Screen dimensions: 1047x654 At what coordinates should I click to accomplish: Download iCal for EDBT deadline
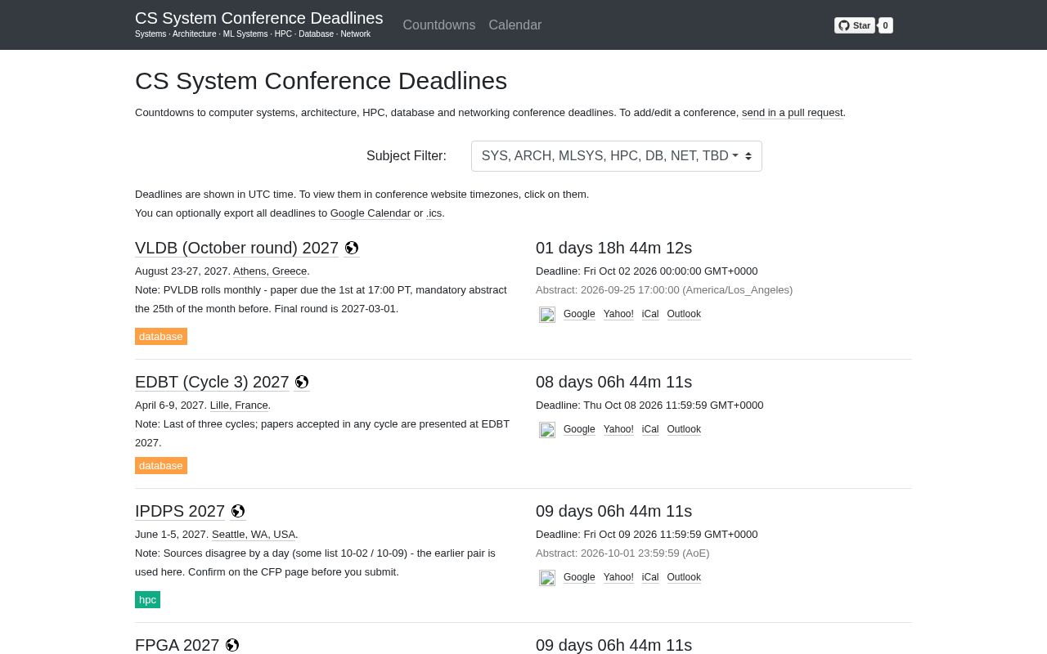pyautogui.click(x=650, y=429)
